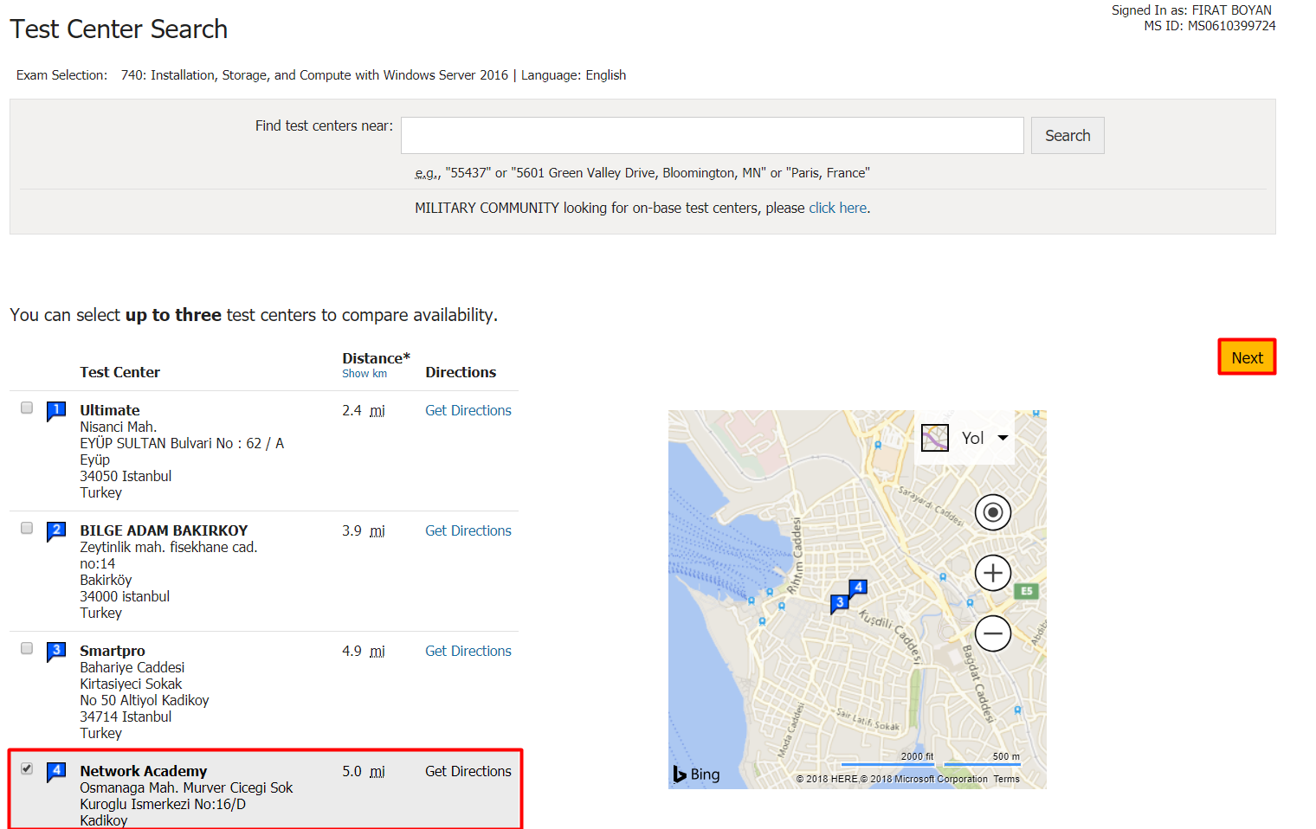Click the Ultimate test center name
The width and height of the screenshot is (1316, 829).
[110, 410]
